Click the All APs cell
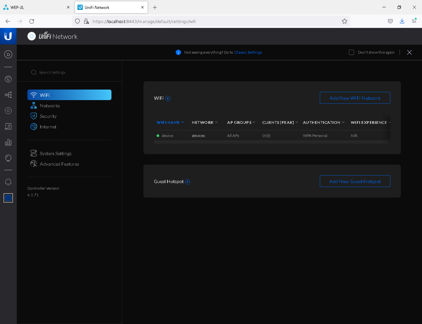Viewport: 422px width, 324px height. tap(233, 136)
